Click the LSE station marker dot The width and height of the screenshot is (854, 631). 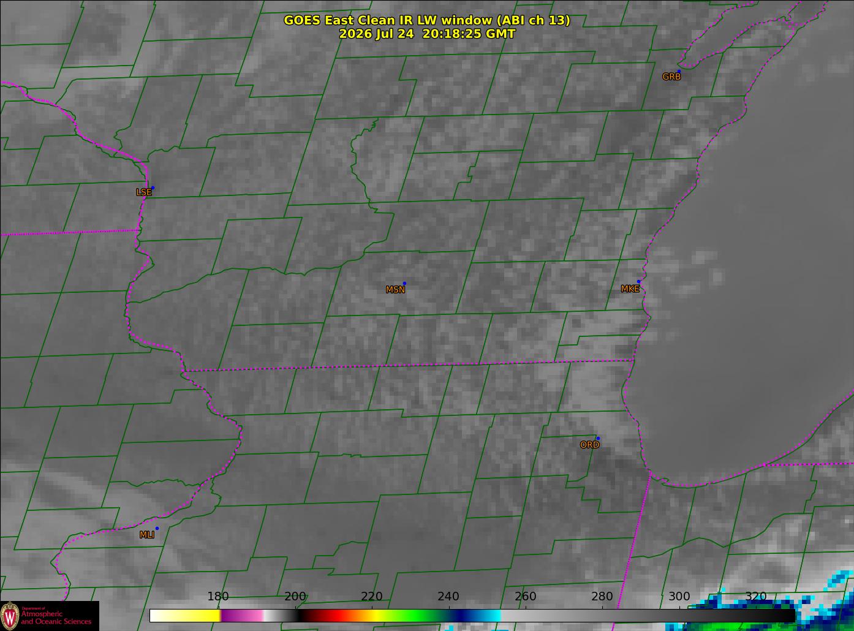[x=153, y=187]
